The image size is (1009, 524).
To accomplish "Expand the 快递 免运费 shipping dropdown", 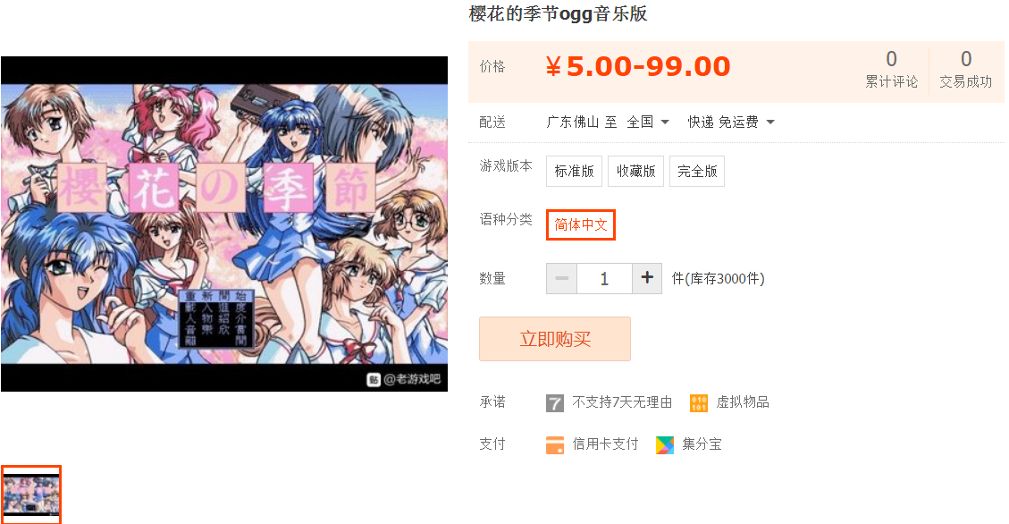I will tap(731, 122).
